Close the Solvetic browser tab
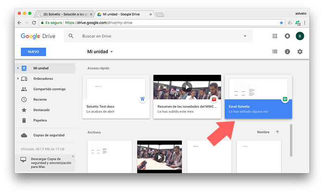The image size is (324, 194). tap(91, 14)
